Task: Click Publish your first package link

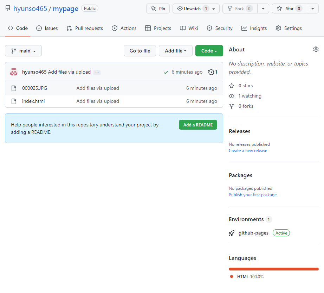Action: [253, 195]
